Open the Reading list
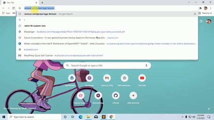The image size is (214, 120). pyautogui.click(x=205, y=13)
